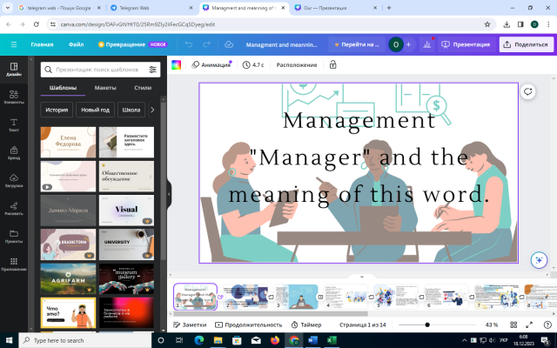The height and width of the screenshot is (348, 557).
Task: Open the Brand panel in sidebar
Action: click(x=14, y=153)
